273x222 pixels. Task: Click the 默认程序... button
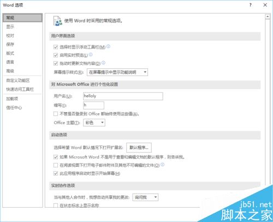[139, 148]
